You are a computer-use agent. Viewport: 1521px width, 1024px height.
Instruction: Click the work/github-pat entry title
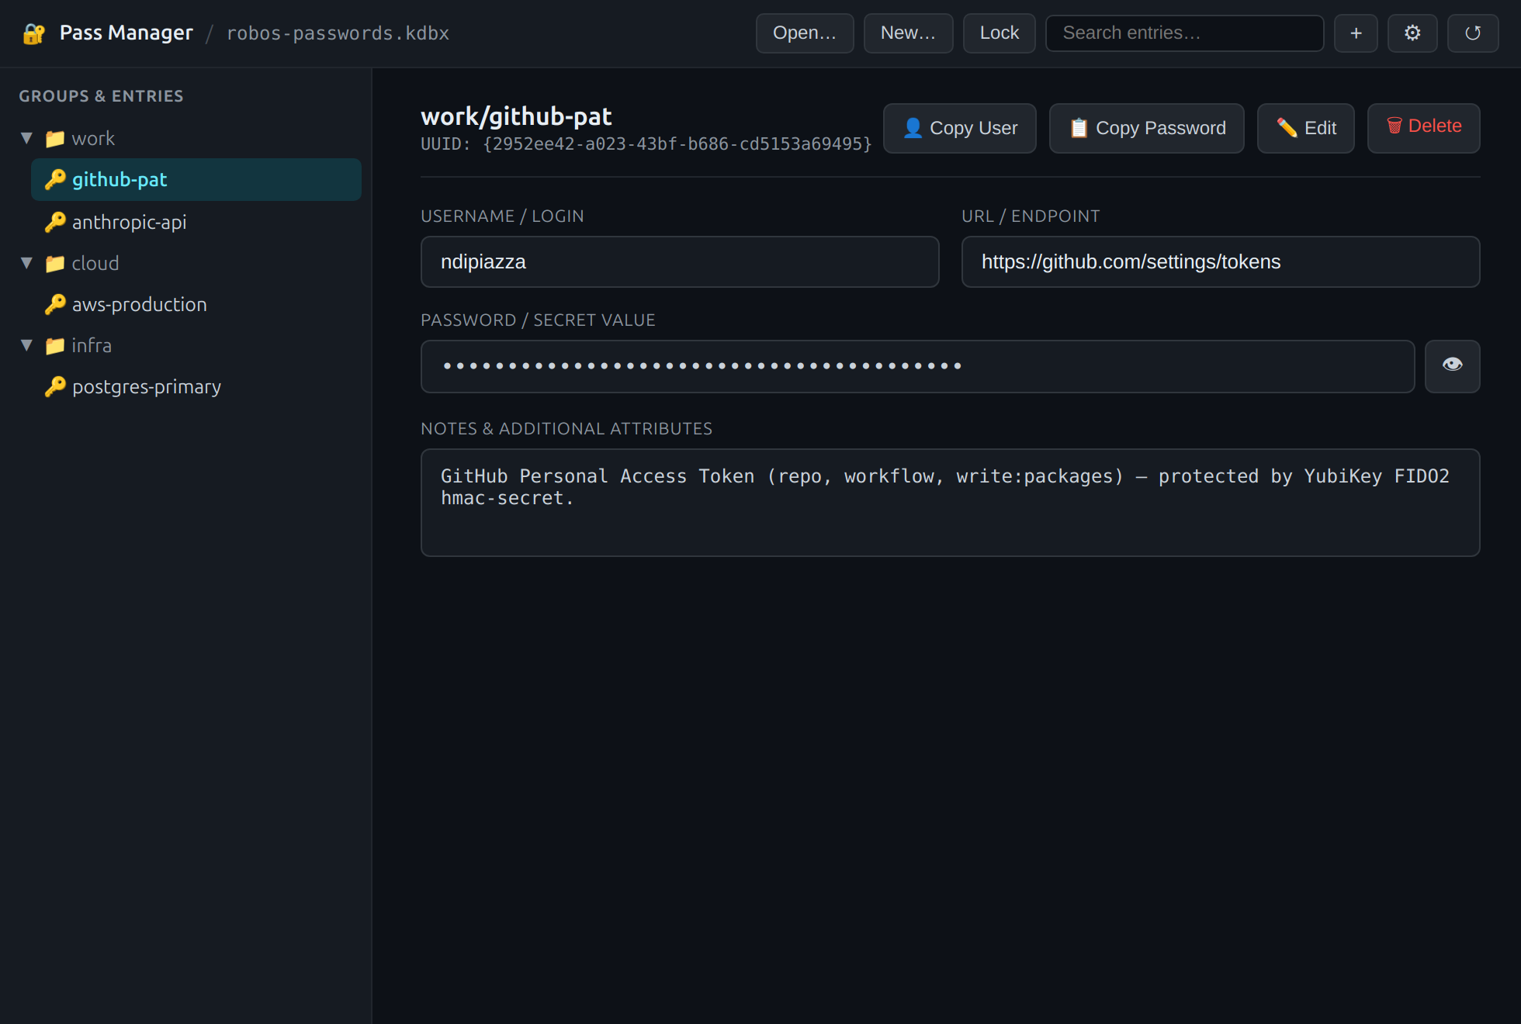tap(516, 116)
